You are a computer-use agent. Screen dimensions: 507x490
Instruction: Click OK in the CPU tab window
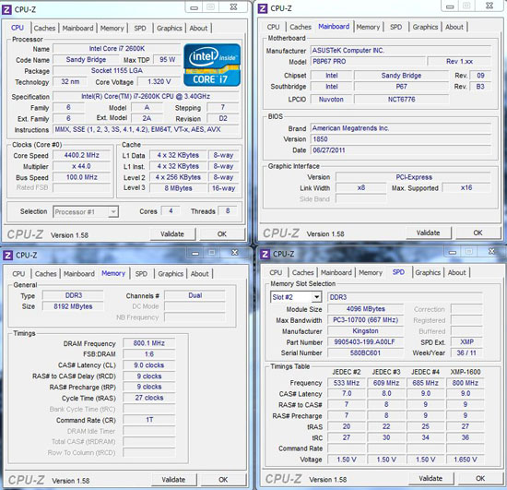point(222,234)
